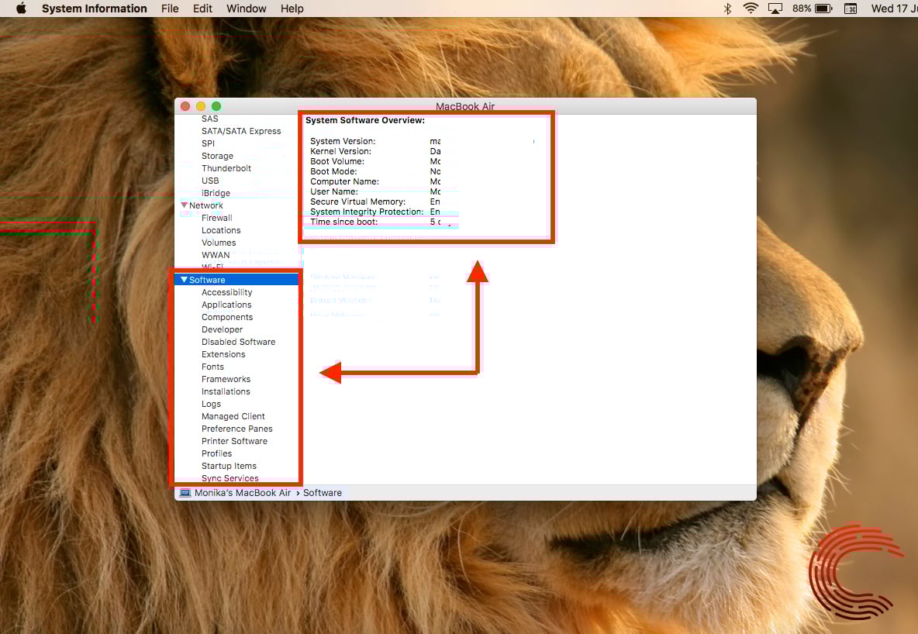Open the AirPlay display menu
The image size is (918, 634).
(x=775, y=9)
